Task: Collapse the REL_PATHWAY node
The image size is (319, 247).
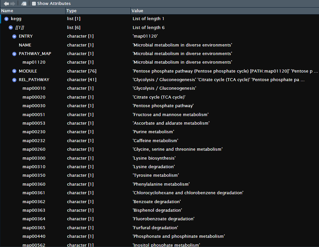Action: click(14, 80)
